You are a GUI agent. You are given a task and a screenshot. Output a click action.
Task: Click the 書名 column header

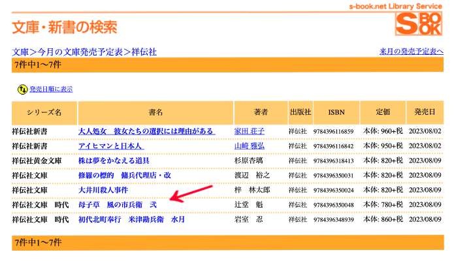155,113
